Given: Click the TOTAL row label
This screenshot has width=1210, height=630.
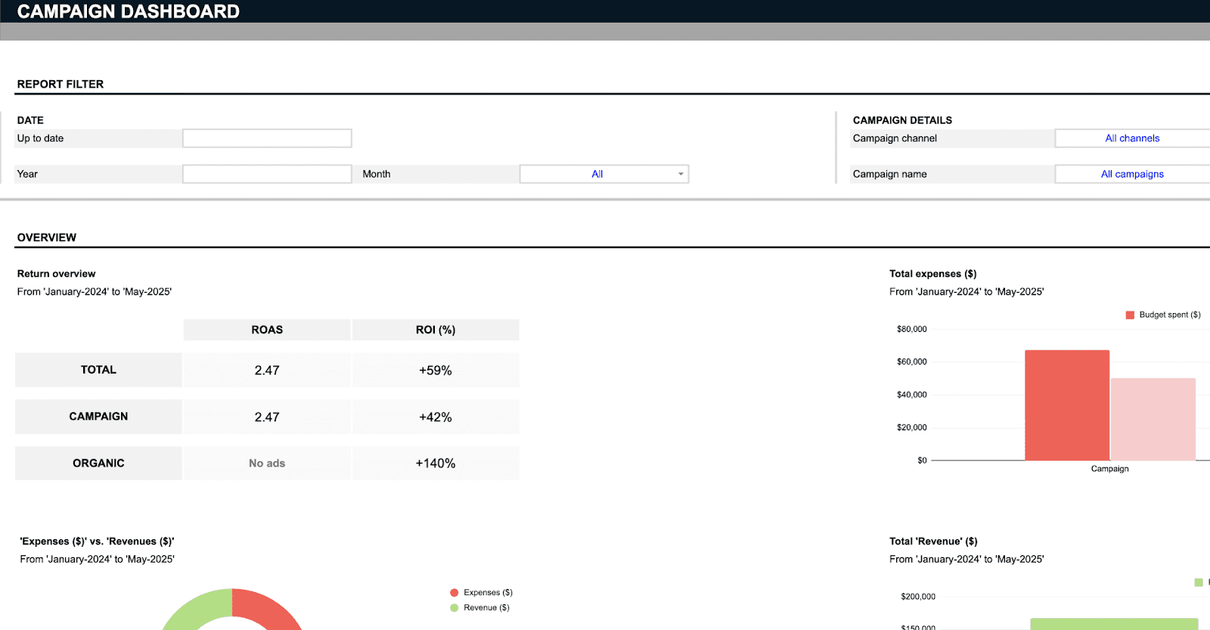Looking at the screenshot, I should 98,370.
